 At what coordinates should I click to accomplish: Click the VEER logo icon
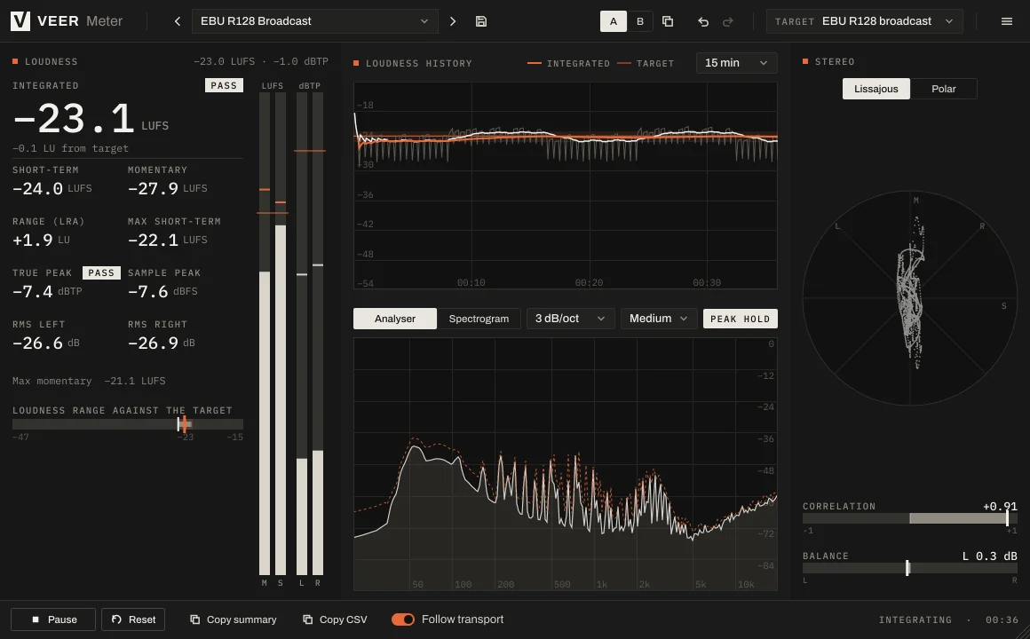(x=20, y=21)
